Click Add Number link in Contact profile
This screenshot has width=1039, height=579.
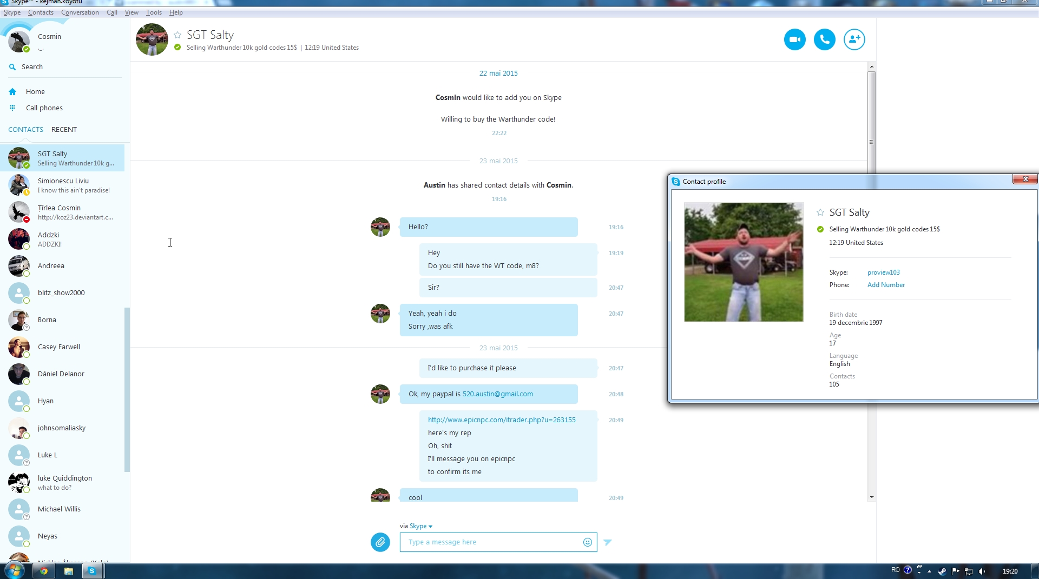pos(886,285)
